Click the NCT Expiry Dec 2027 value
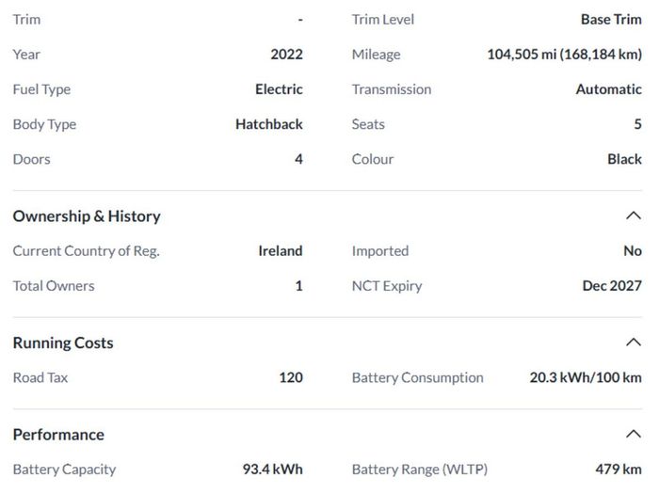 612,286
